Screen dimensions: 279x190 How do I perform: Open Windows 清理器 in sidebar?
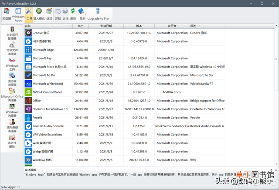(x=12, y=110)
